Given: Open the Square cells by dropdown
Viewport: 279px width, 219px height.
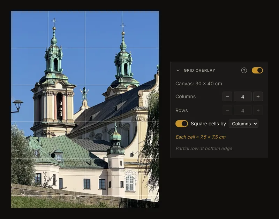Looking at the screenshot, I should (243, 124).
